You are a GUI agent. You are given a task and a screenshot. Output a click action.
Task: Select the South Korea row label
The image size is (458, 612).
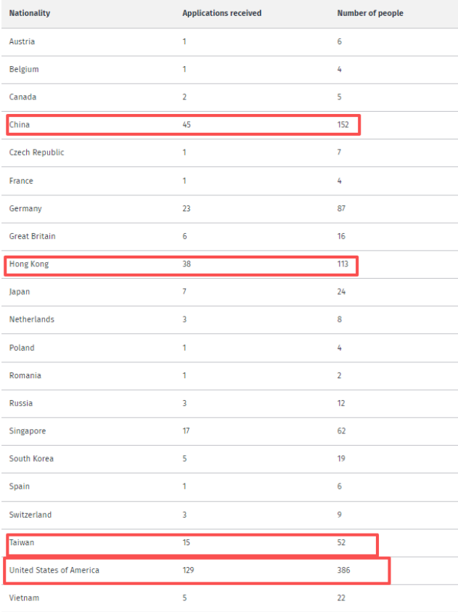(31, 459)
